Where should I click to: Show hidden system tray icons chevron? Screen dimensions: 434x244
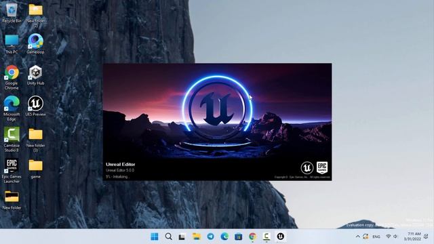(357, 237)
